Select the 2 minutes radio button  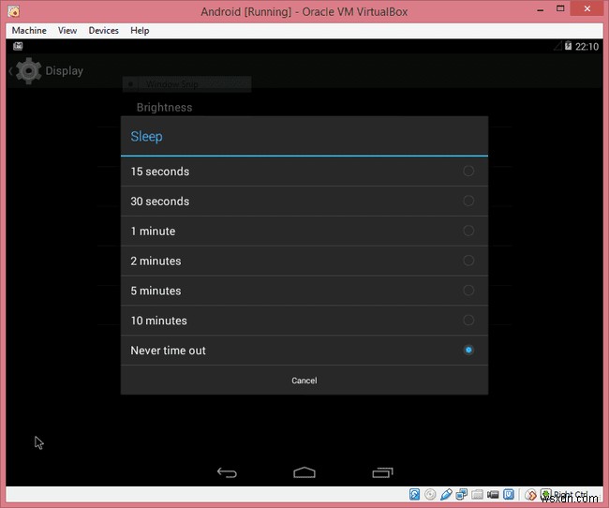pyautogui.click(x=468, y=261)
